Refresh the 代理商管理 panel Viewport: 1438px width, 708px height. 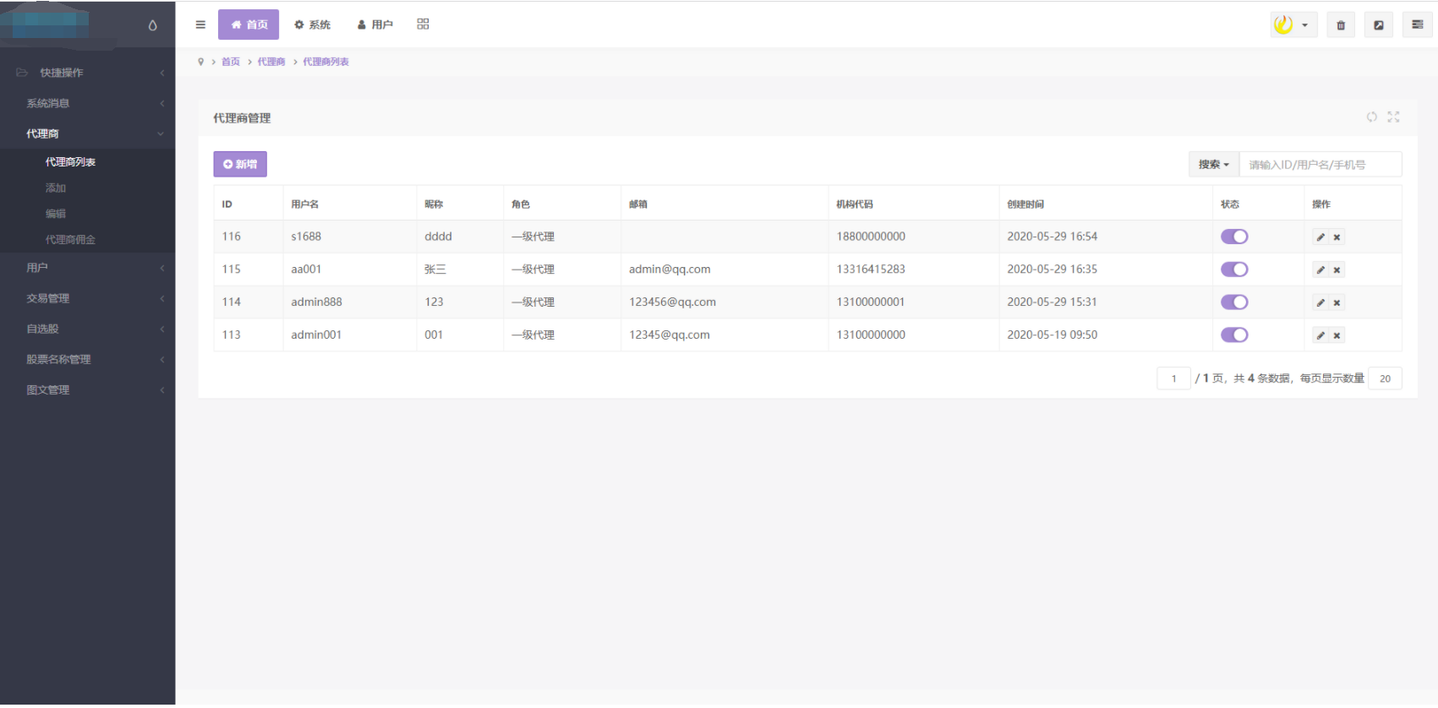point(1371,117)
